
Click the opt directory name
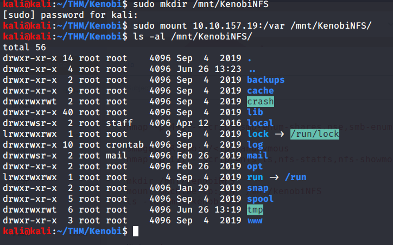[x=255, y=167]
